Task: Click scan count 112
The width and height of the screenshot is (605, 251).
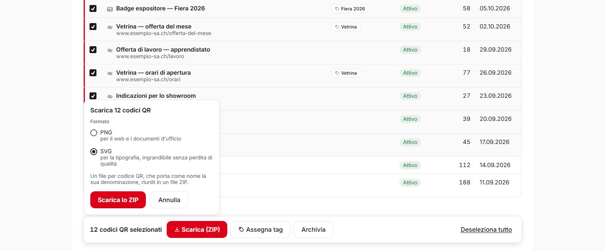Action: click(x=465, y=165)
